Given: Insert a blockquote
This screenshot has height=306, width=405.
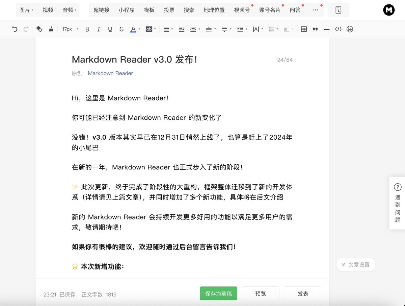Looking at the screenshot, I should coord(315,29).
